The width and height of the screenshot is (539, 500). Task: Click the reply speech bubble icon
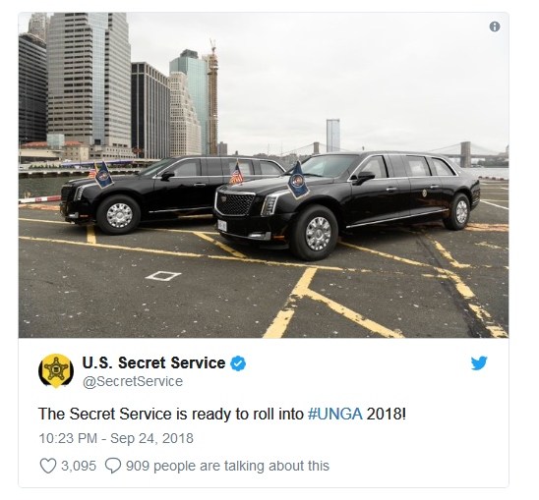[113, 466]
